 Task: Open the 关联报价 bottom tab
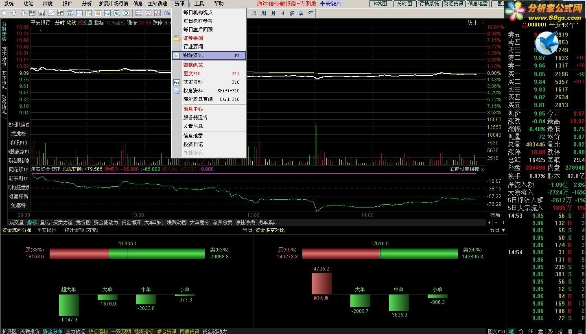[x=30, y=331]
